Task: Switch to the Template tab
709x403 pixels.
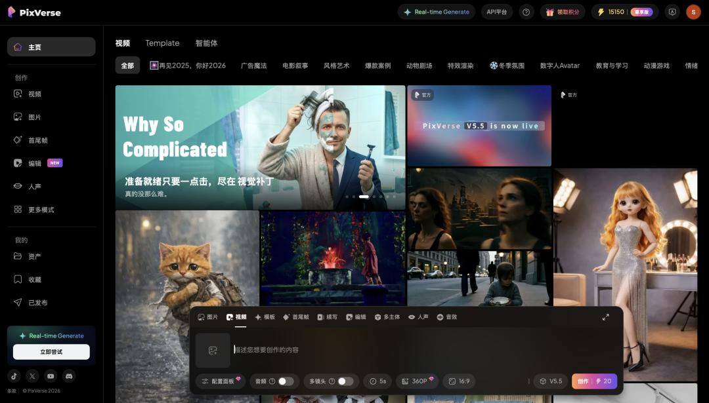Action: (x=162, y=43)
